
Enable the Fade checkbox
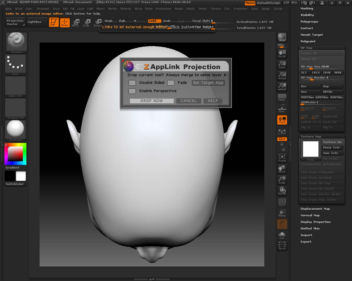pos(171,83)
